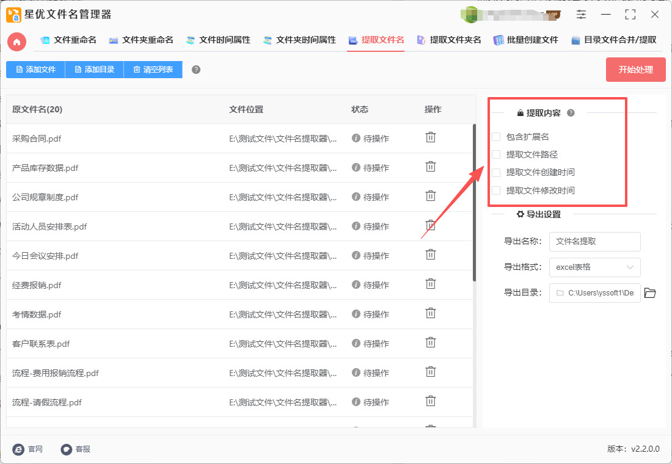This screenshot has height=464, width=672.
Task: Switch to the 文件重命名 tab
Action: 68,40
